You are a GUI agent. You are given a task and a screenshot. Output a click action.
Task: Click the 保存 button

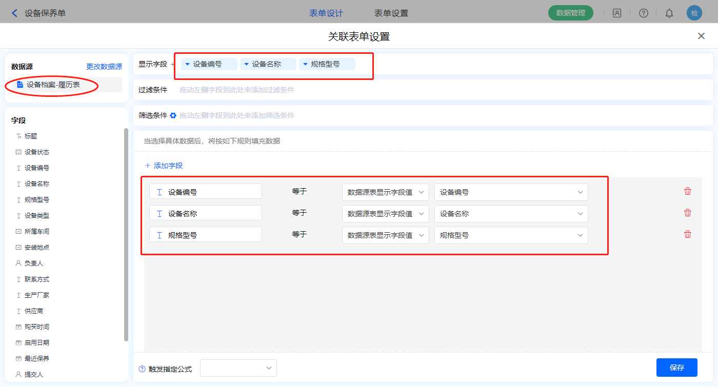[676, 368]
